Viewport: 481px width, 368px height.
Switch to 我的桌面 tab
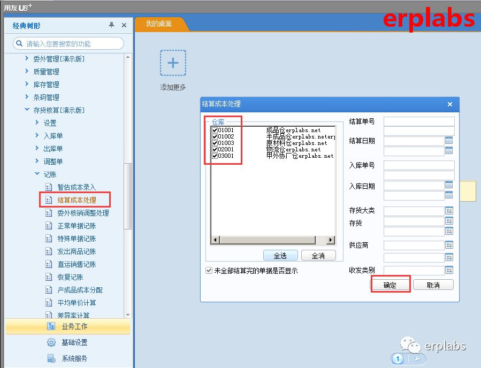pos(158,24)
